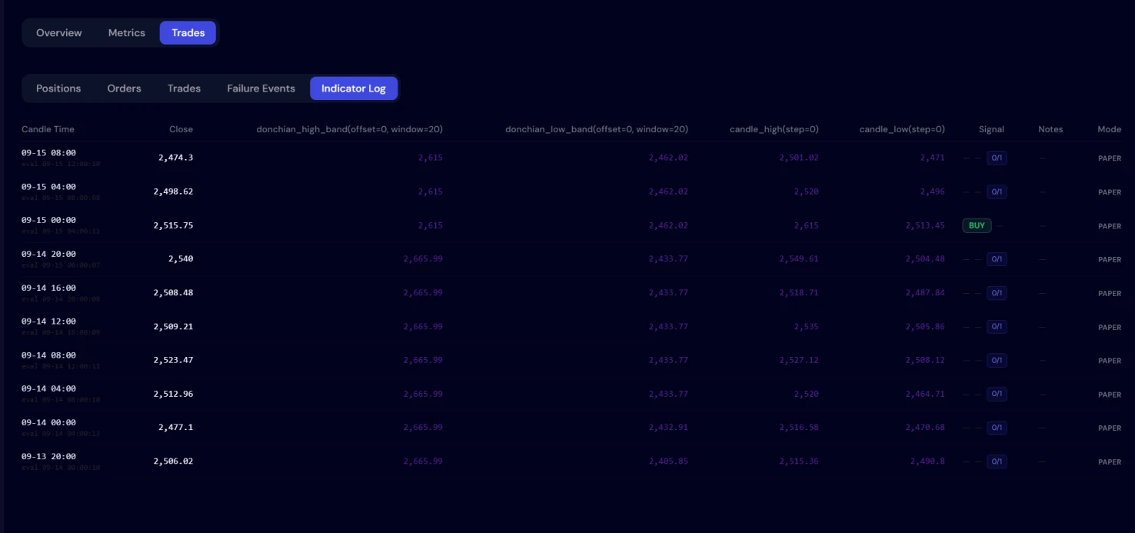Viewport: 1135px width, 533px height.
Task: Open the Orders sub-tab
Action: click(x=125, y=88)
